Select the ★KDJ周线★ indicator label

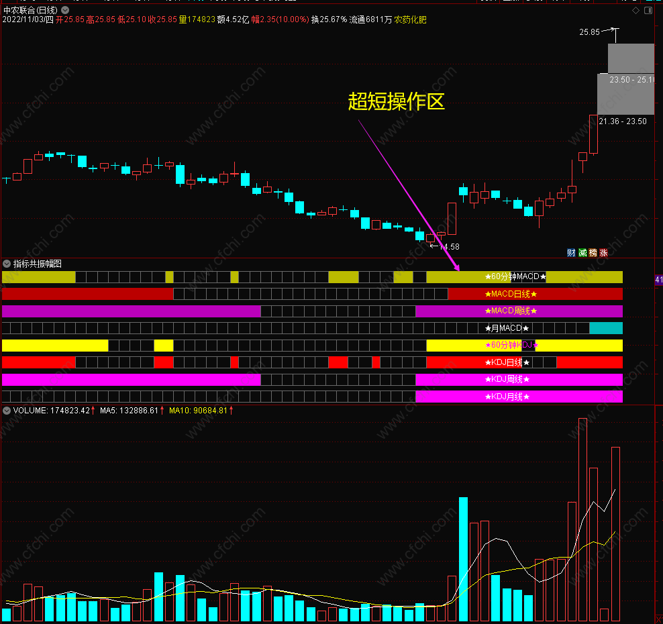click(x=507, y=379)
